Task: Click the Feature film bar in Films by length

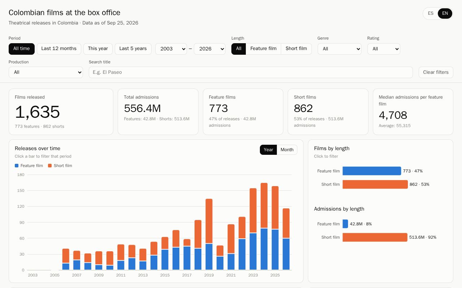Action: coord(372,171)
